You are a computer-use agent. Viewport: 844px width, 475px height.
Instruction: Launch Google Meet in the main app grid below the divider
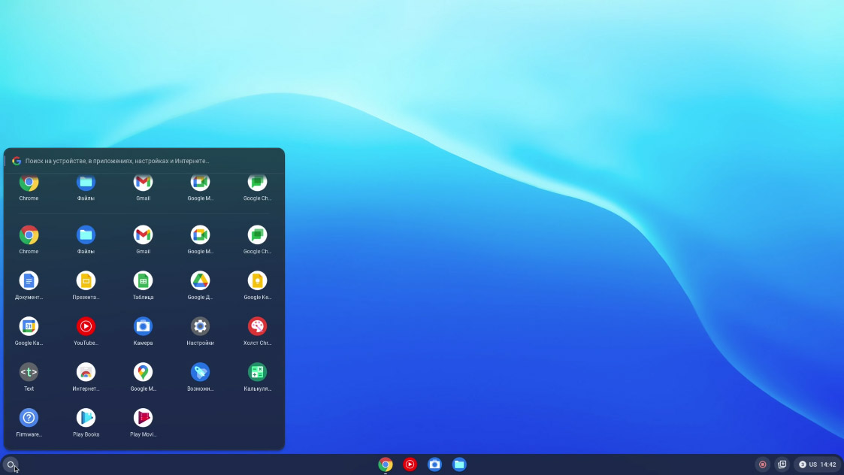tap(200, 234)
